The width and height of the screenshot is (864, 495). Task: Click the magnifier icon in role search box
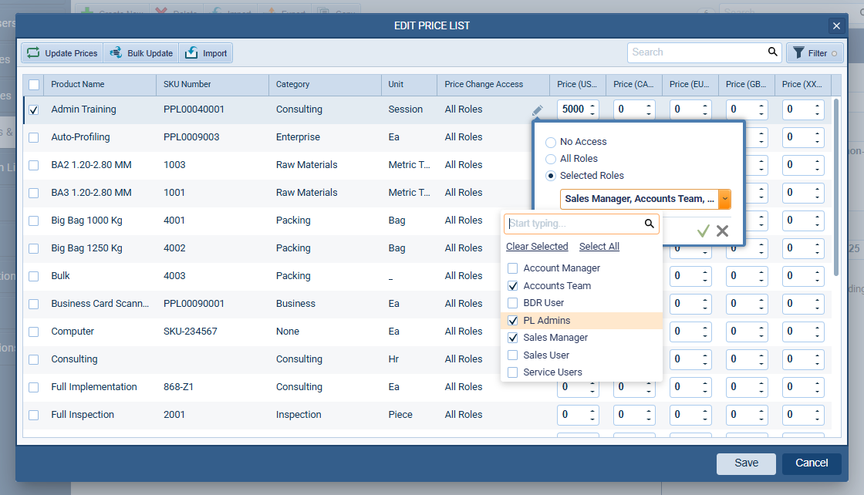650,224
